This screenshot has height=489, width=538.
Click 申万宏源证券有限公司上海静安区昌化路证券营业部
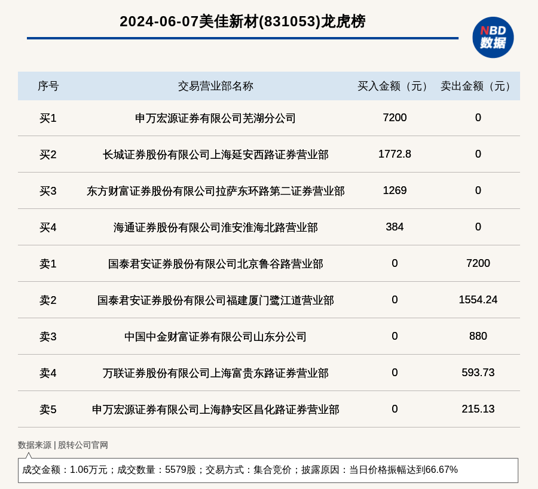[215, 409]
